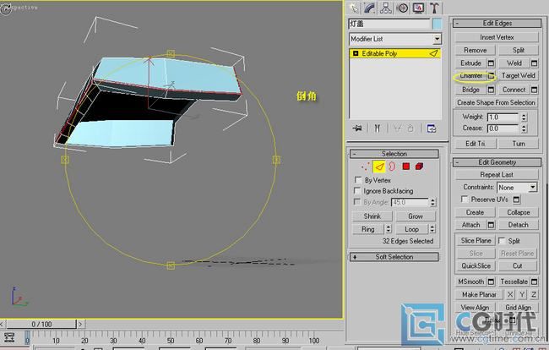Open the Hierarchy panel tab
The height and width of the screenshot is (350, 549).
point(386,8)
